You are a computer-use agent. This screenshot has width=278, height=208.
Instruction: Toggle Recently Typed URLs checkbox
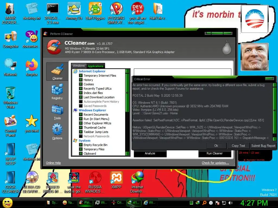[81, 89]
